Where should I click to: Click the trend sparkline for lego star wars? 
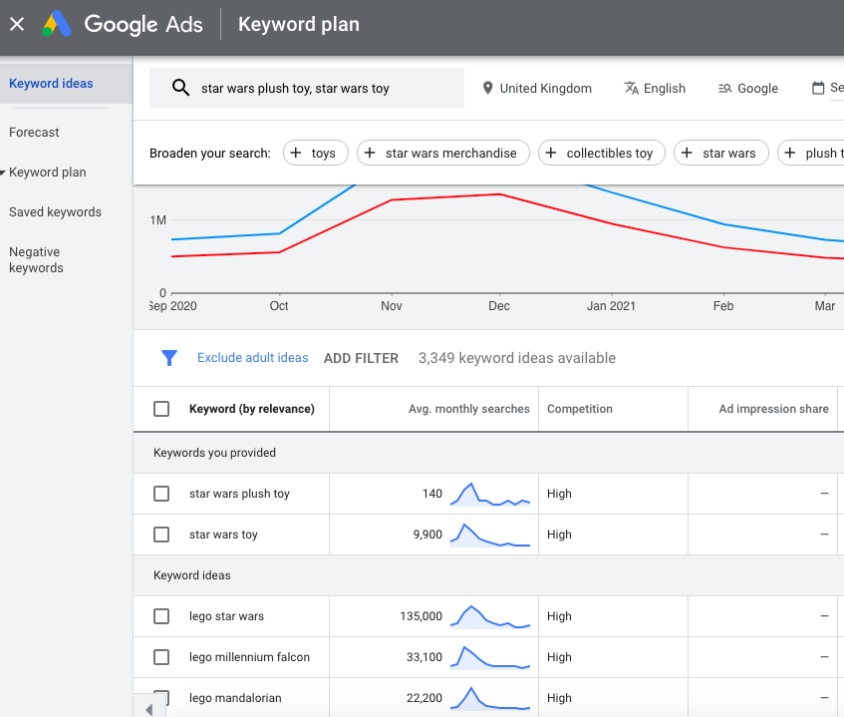[x=490, y=617]
